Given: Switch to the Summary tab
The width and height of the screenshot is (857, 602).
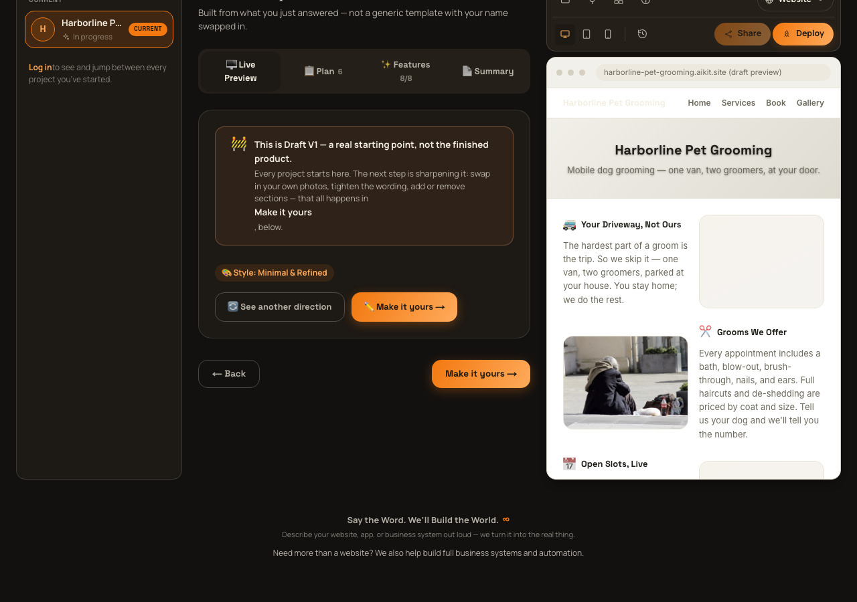Looking at the screenshot, I should pyautogui.click(x=488, y=72).
